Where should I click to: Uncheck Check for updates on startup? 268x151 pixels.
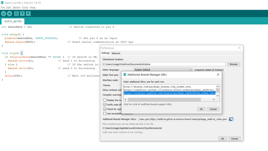[x=105, y=109]
